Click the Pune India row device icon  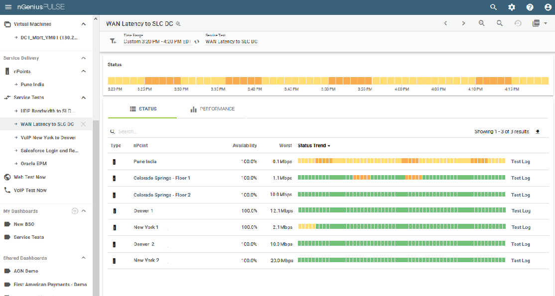[114, 162]
